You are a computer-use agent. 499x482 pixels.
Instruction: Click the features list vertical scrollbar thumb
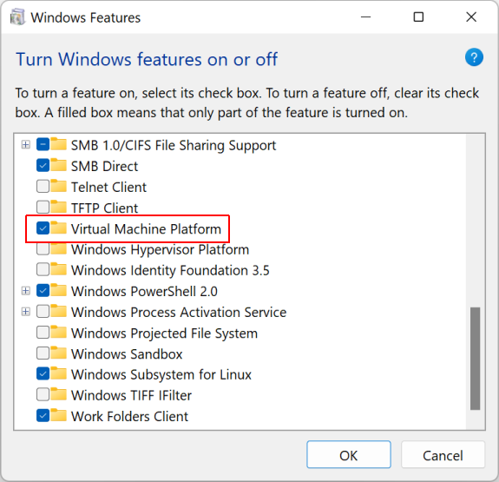pyautogui.click(x=475, y=359)
